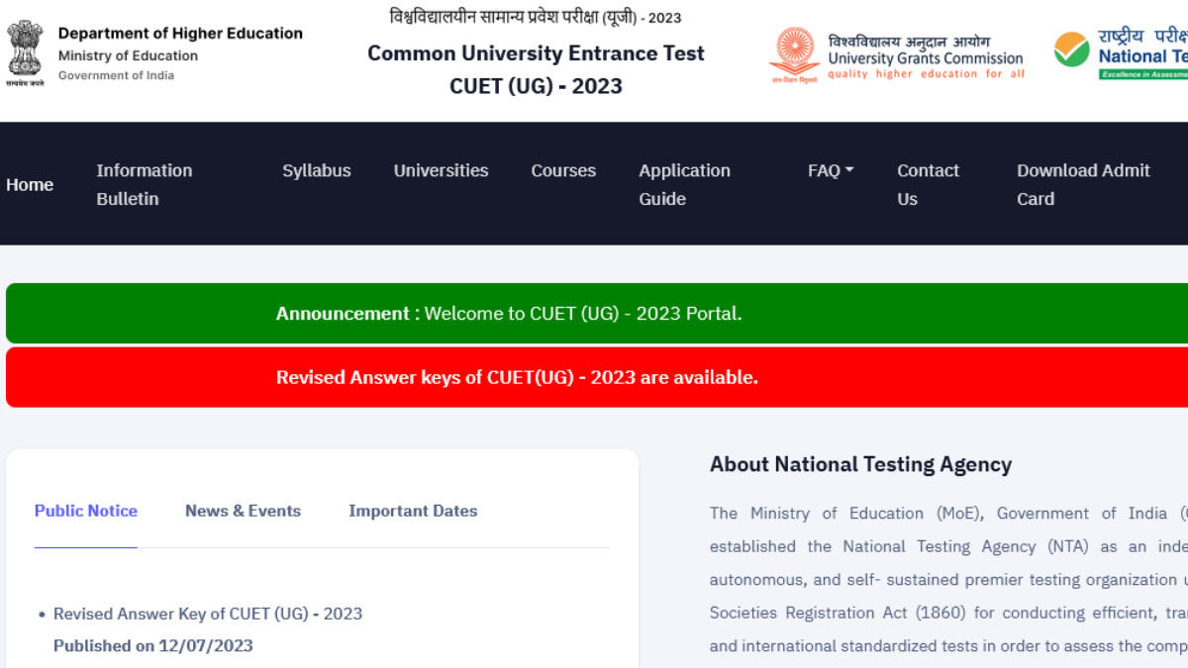Select Courses from the navigation bar

[x=563, y=170]
